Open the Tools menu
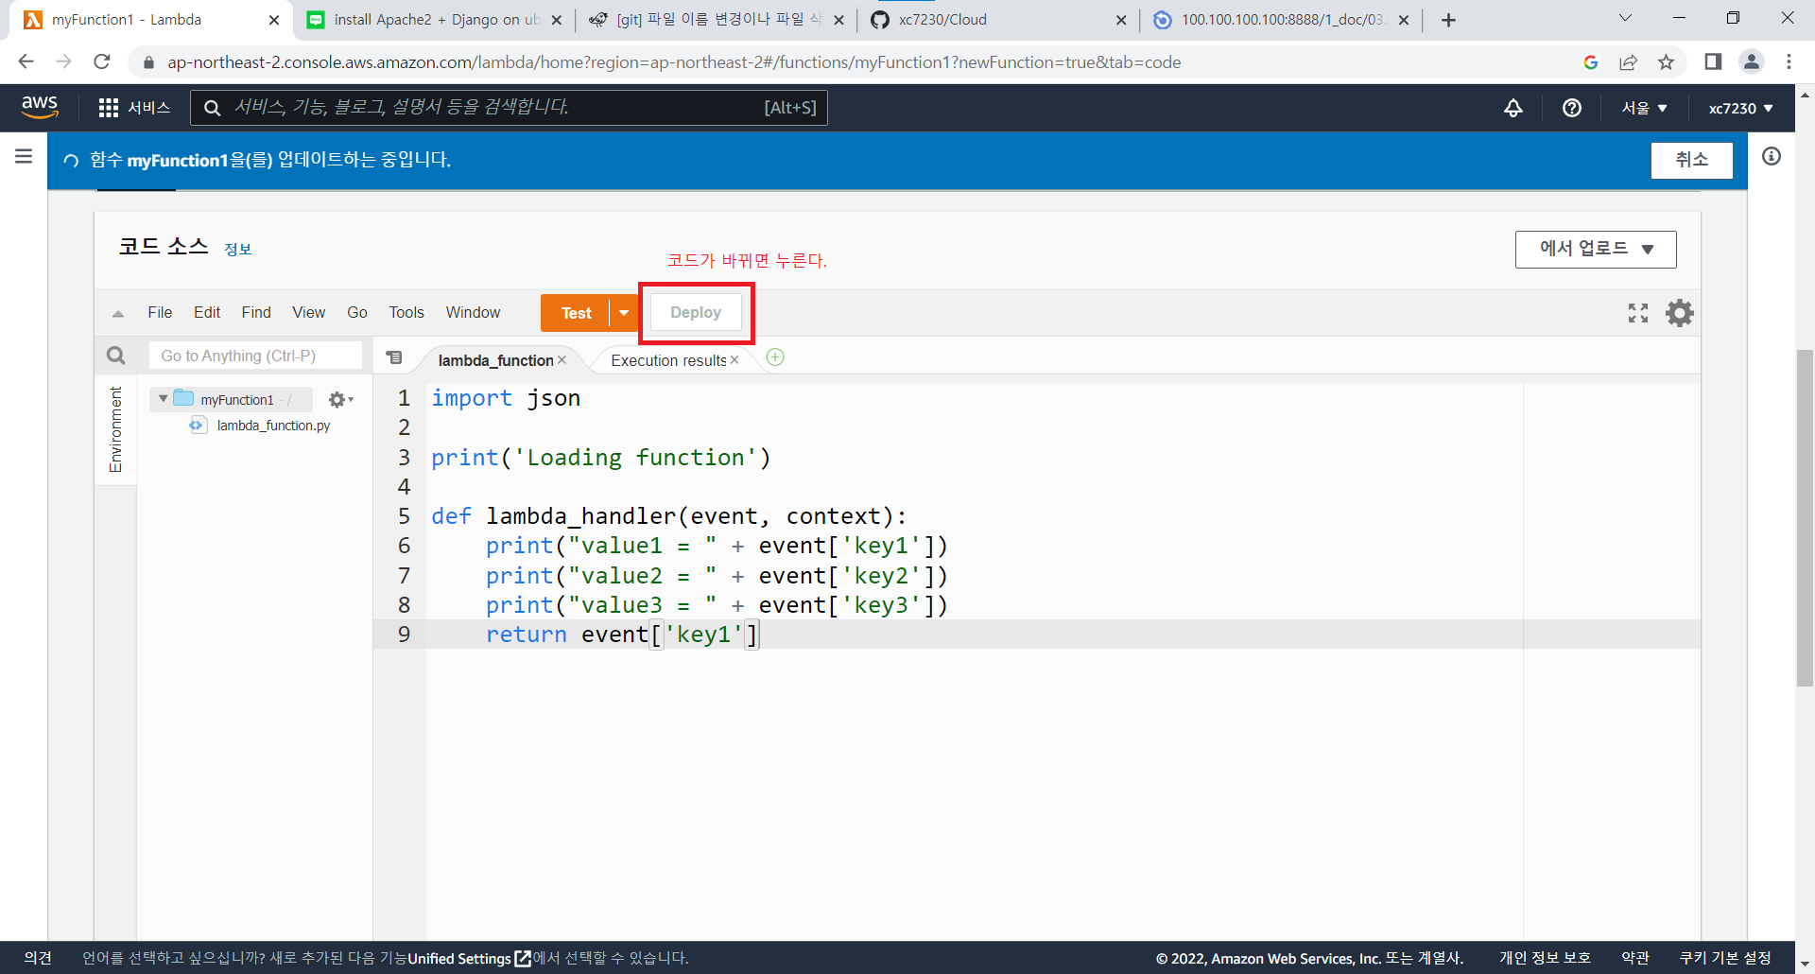The height and width of the screenshot is (974, 1815). click(406, 313)
